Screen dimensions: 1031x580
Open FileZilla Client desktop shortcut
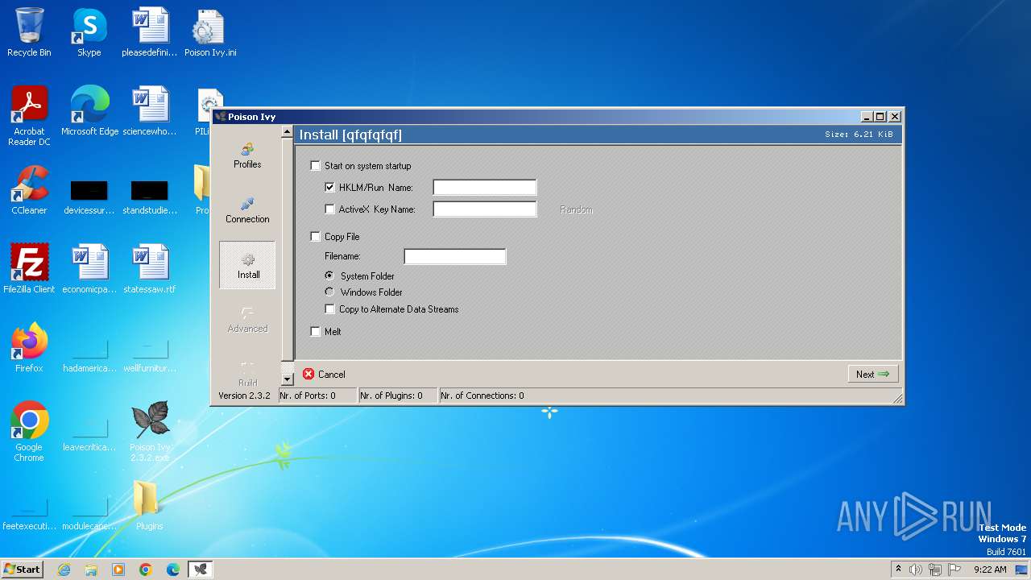tap(29, 269)
